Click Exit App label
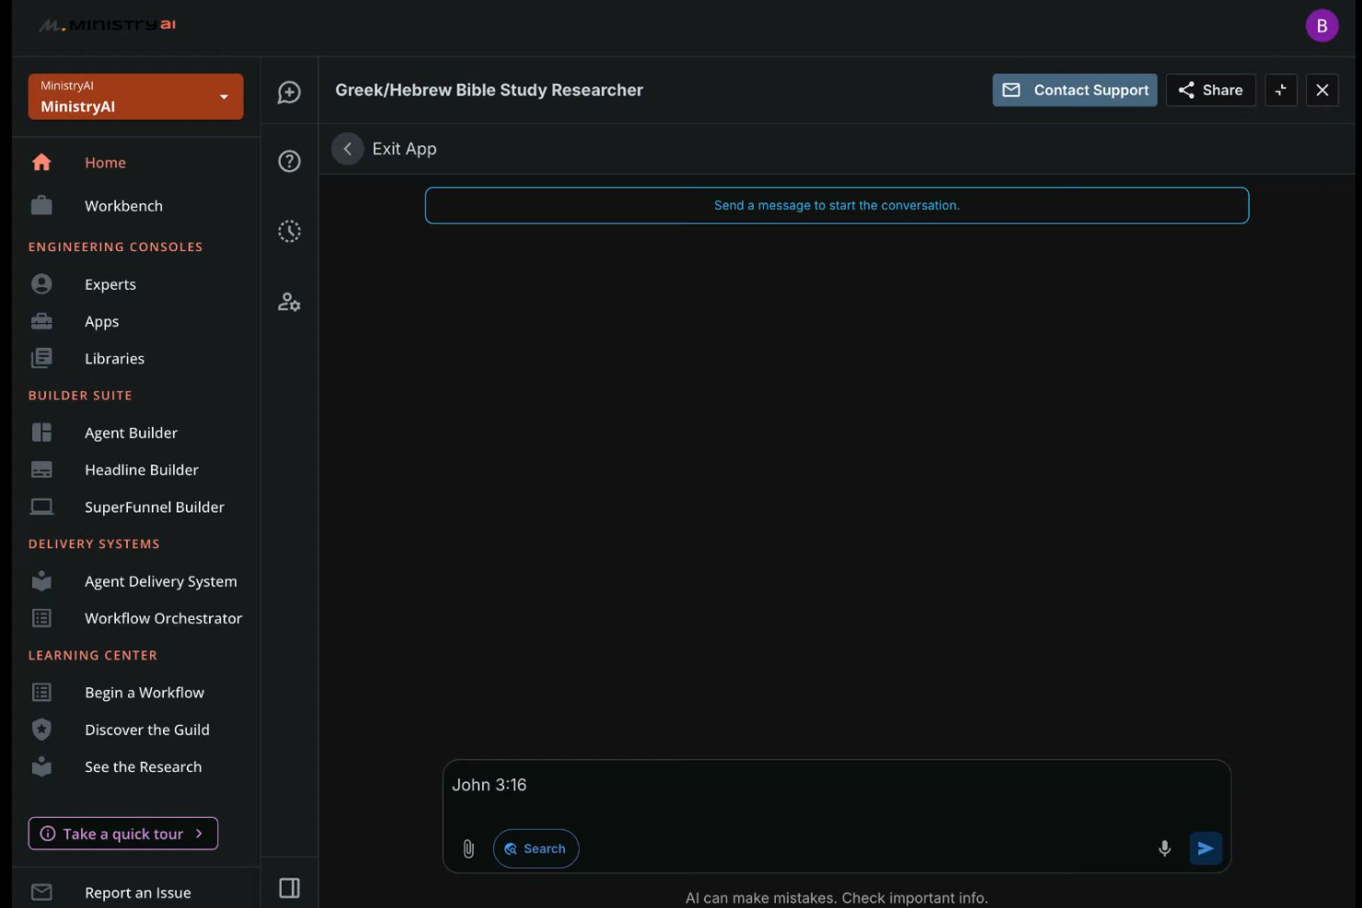Viewport: 1362px width, 908px height. (x=404, y=149)
